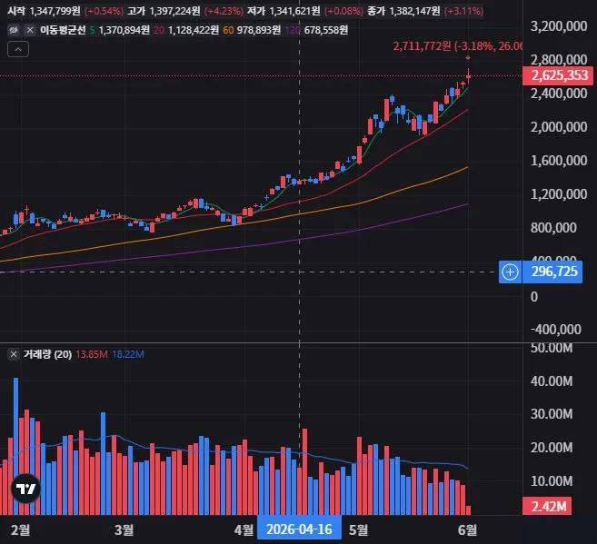Click the 2월 label on time axis
This screenshot has width=597, height=544.
21,529
